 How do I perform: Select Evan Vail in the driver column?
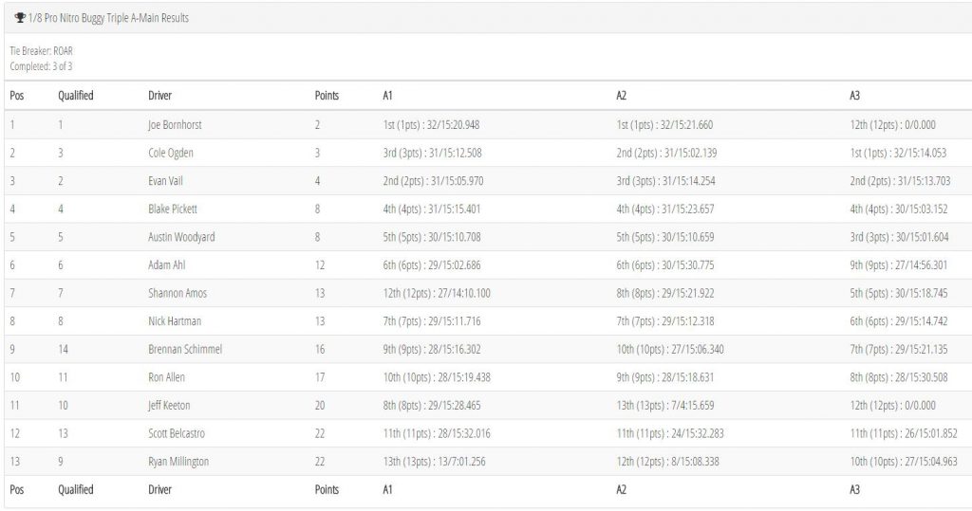click(x=165, y=181)
